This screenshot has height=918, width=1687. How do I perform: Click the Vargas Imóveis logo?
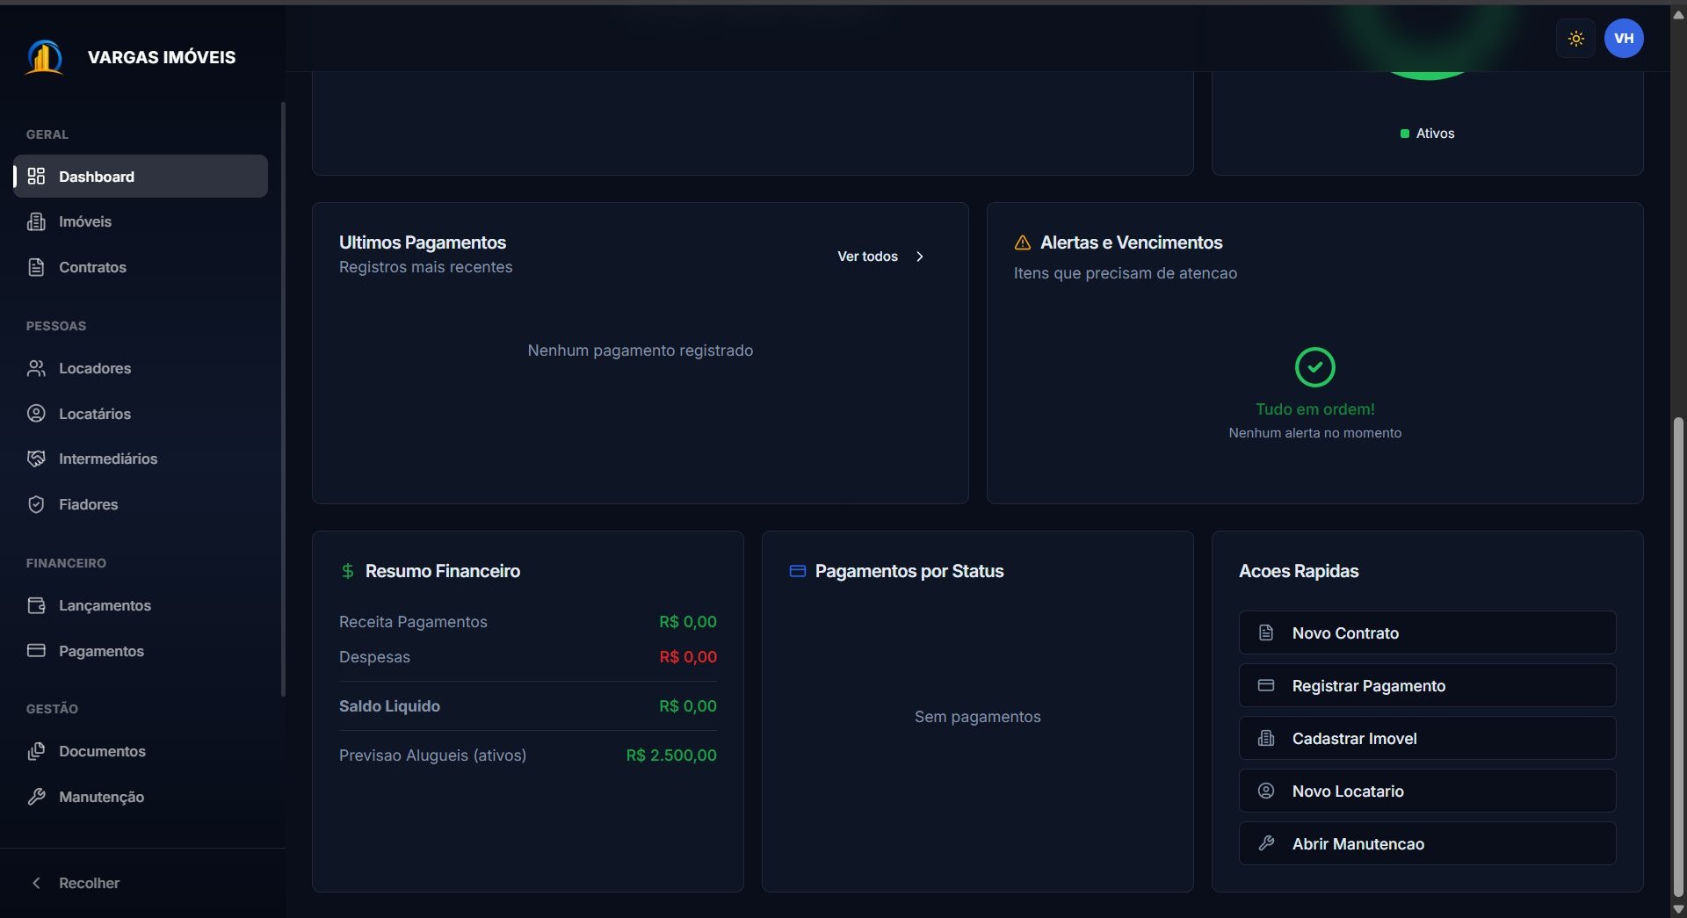click(x=45, y=56)
